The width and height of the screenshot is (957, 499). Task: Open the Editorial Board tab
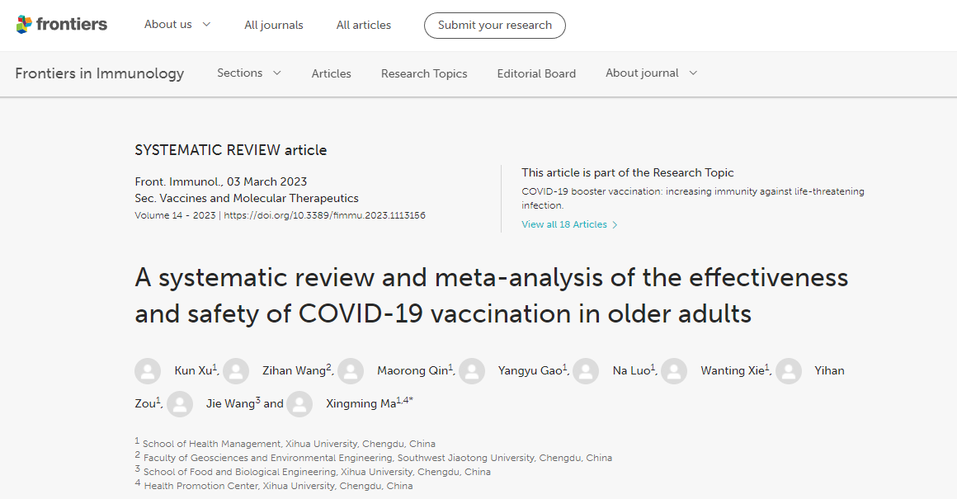click(x=536, y=74)
